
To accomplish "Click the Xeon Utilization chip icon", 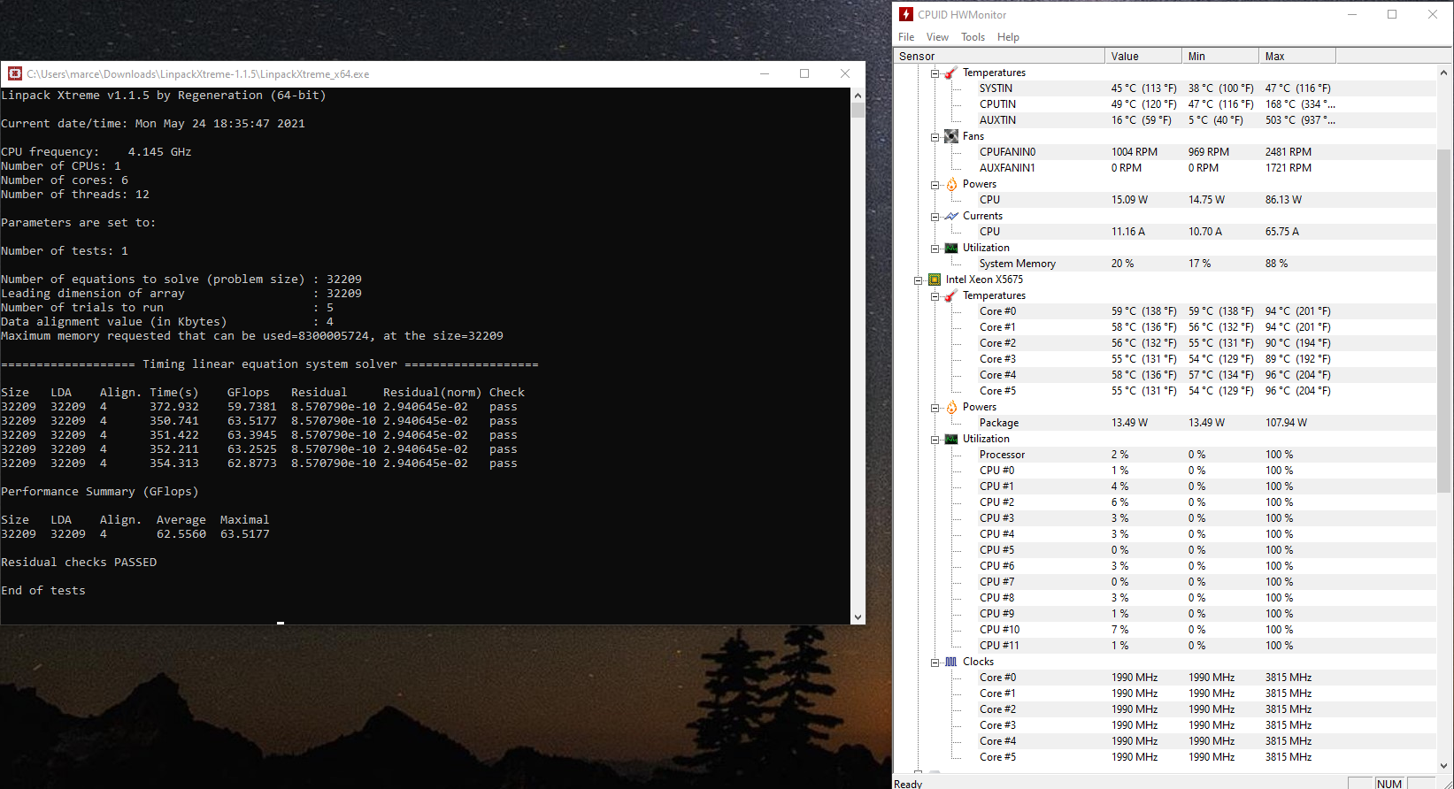I will coord(951,439).
